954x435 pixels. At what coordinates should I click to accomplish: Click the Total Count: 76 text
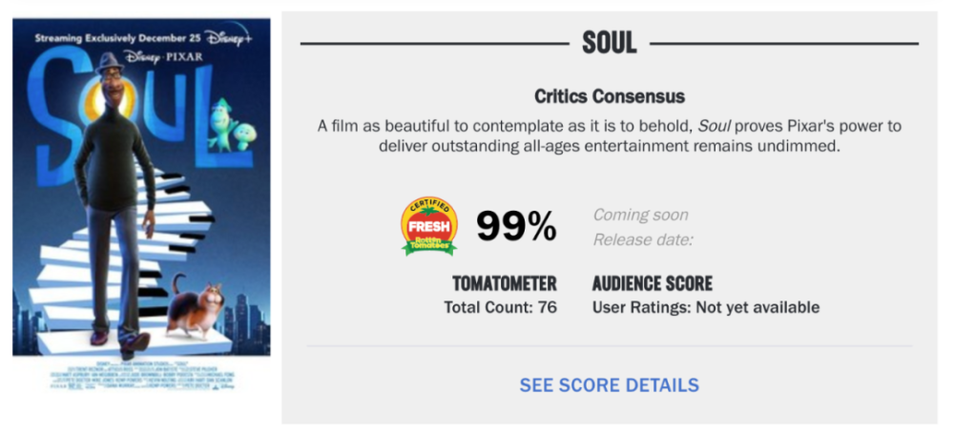[500, 307]
